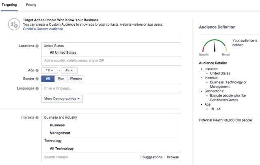Click the Enter a language field

pyautogui.click(x=111, y=88)
